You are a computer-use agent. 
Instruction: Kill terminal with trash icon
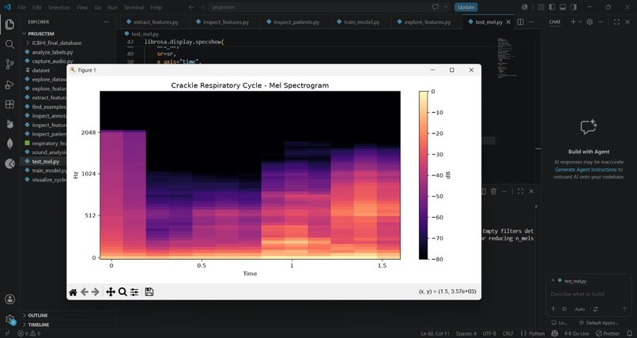(494, 192)
